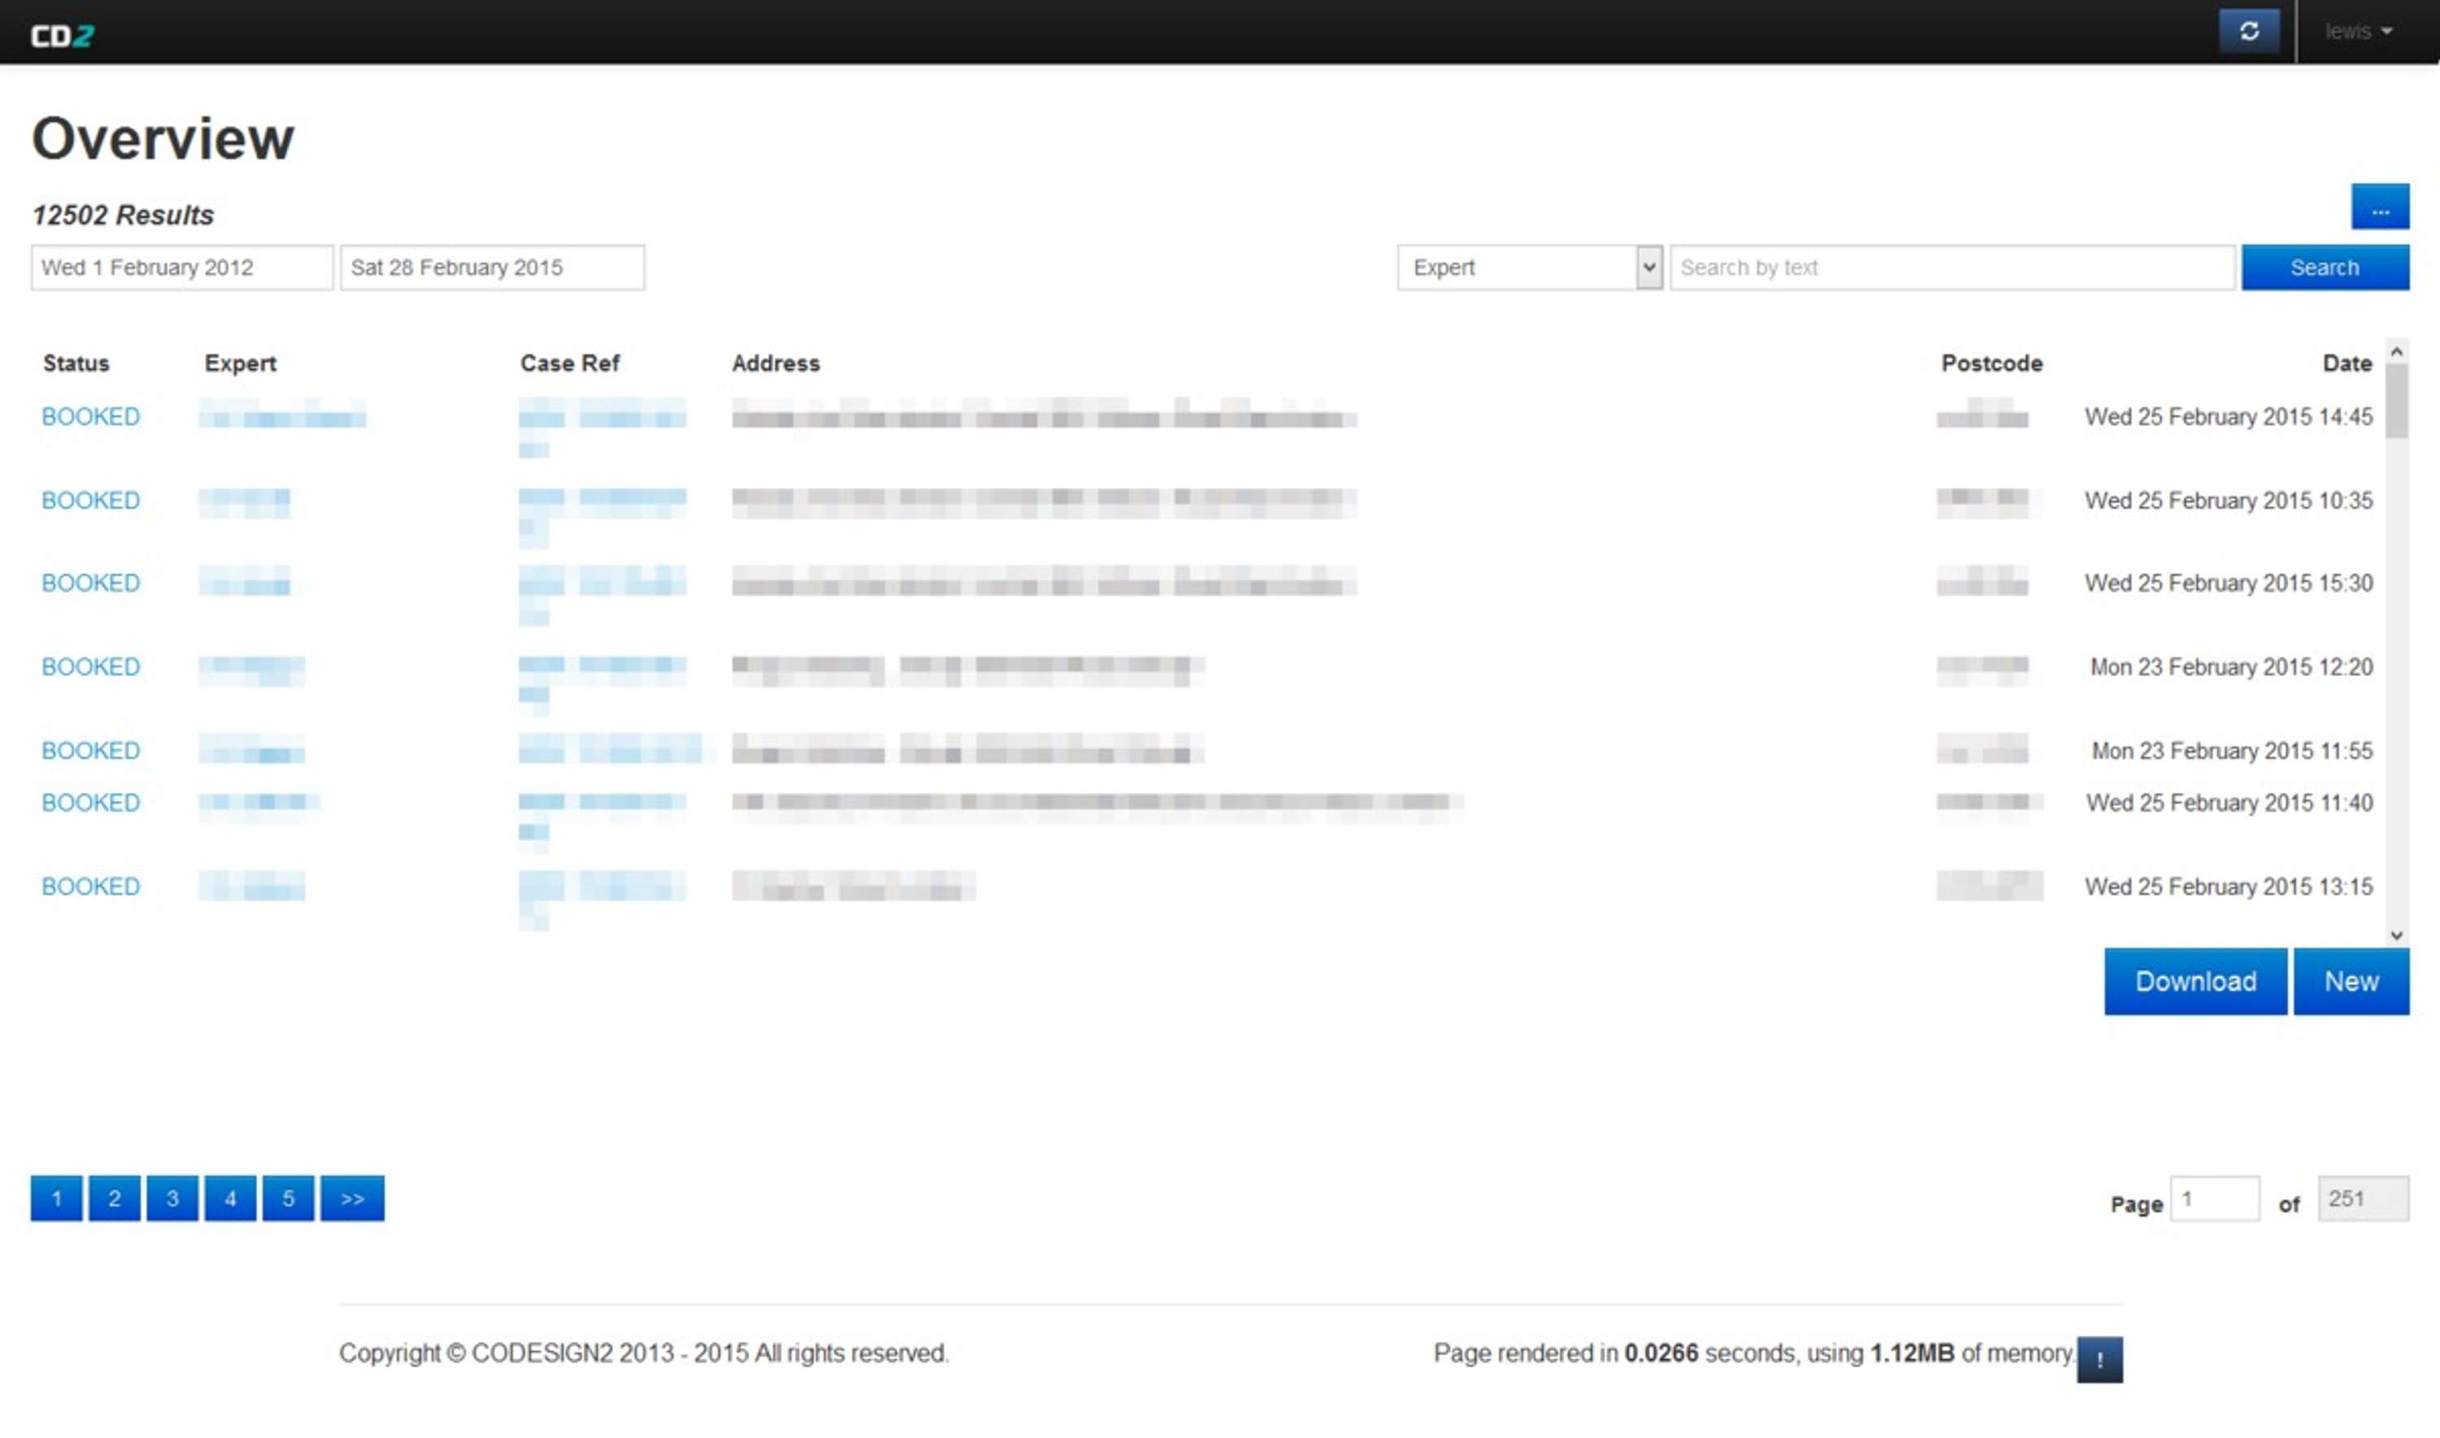
Task: Click the table scrollbar down arrow
Action: (2396, 935)
